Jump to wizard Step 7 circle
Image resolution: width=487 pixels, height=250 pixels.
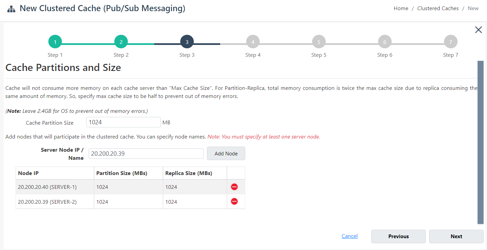(451, 42)
